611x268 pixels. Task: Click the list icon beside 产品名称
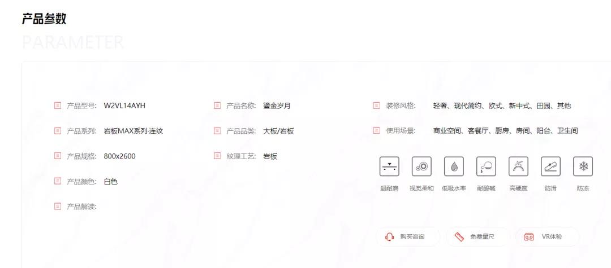(217, 106)
